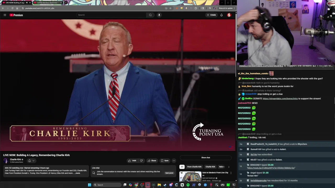Viewport: 335px width, 188px height.
Task: Open Task View on the taskbar
Action: tap(125, 185)
